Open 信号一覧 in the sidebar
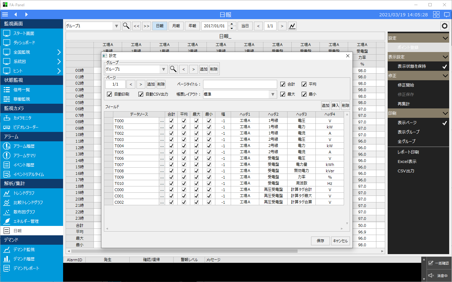This screenshot has width=452, height=282. click(x=31, y=90)
